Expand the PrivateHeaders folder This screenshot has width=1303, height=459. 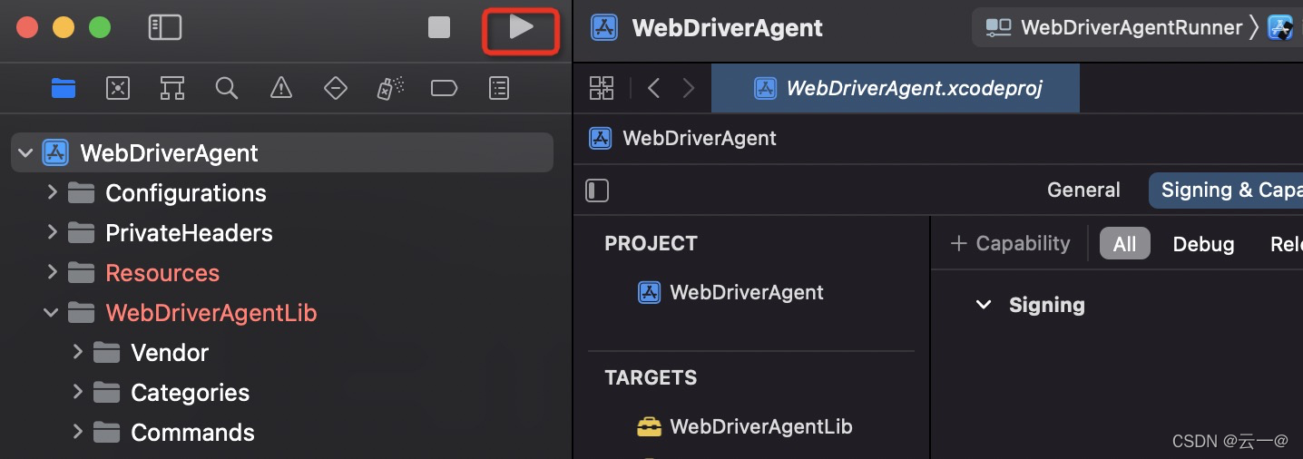52,232
